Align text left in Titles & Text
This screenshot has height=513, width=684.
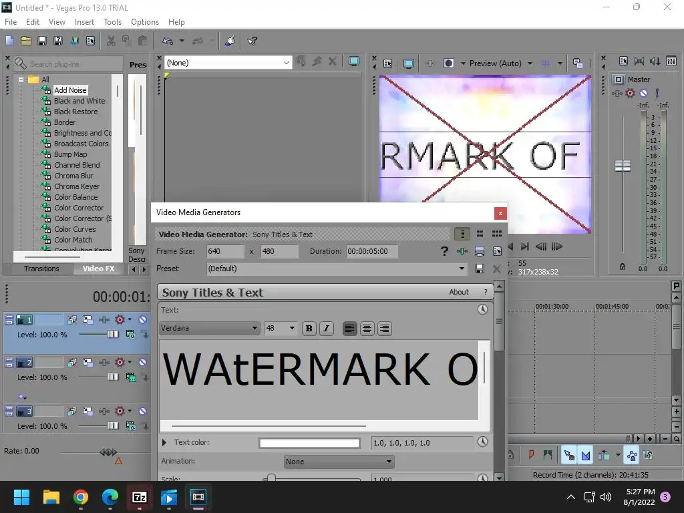pyautogui.click(x=349, y=329)
